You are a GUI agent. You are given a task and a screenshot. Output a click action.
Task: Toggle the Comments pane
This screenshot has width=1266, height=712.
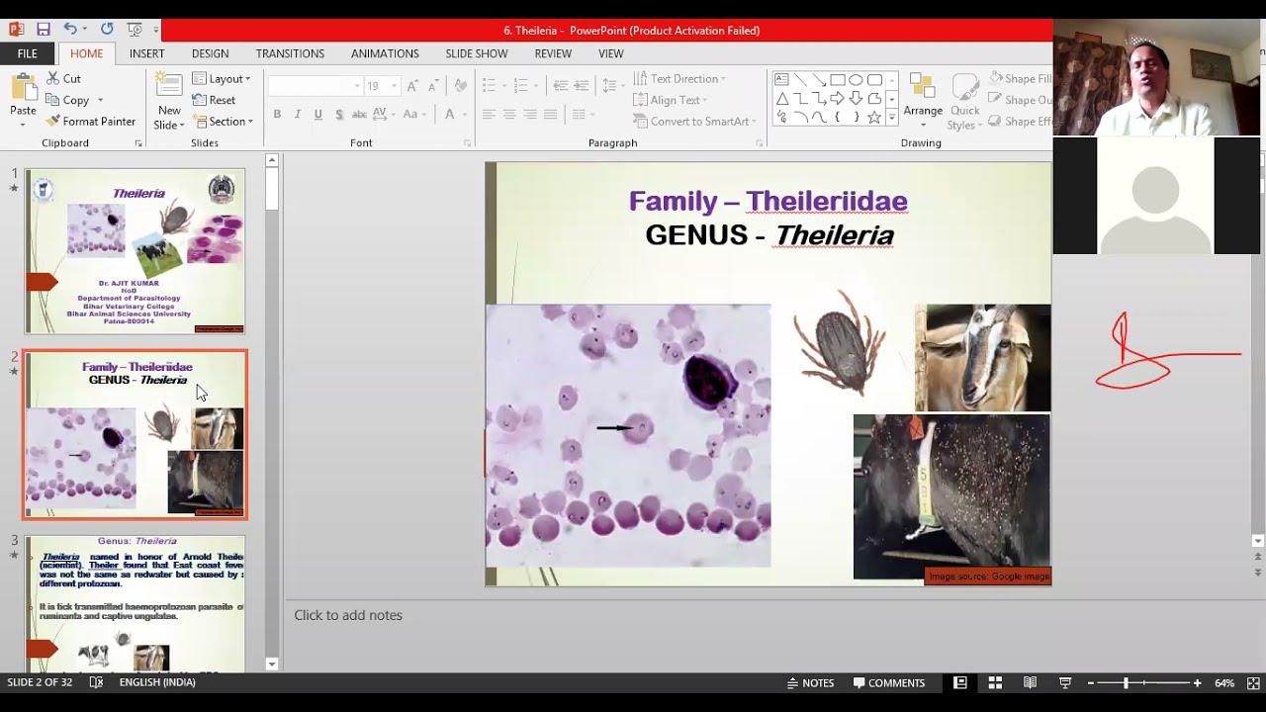(x=889, y=682)
